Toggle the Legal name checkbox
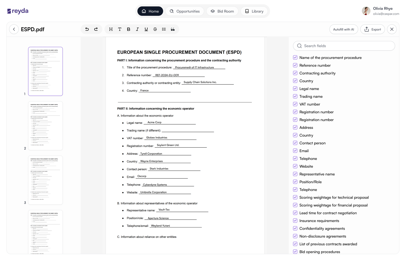The width and height of the screenshot is (405, 263). (295, 89)
